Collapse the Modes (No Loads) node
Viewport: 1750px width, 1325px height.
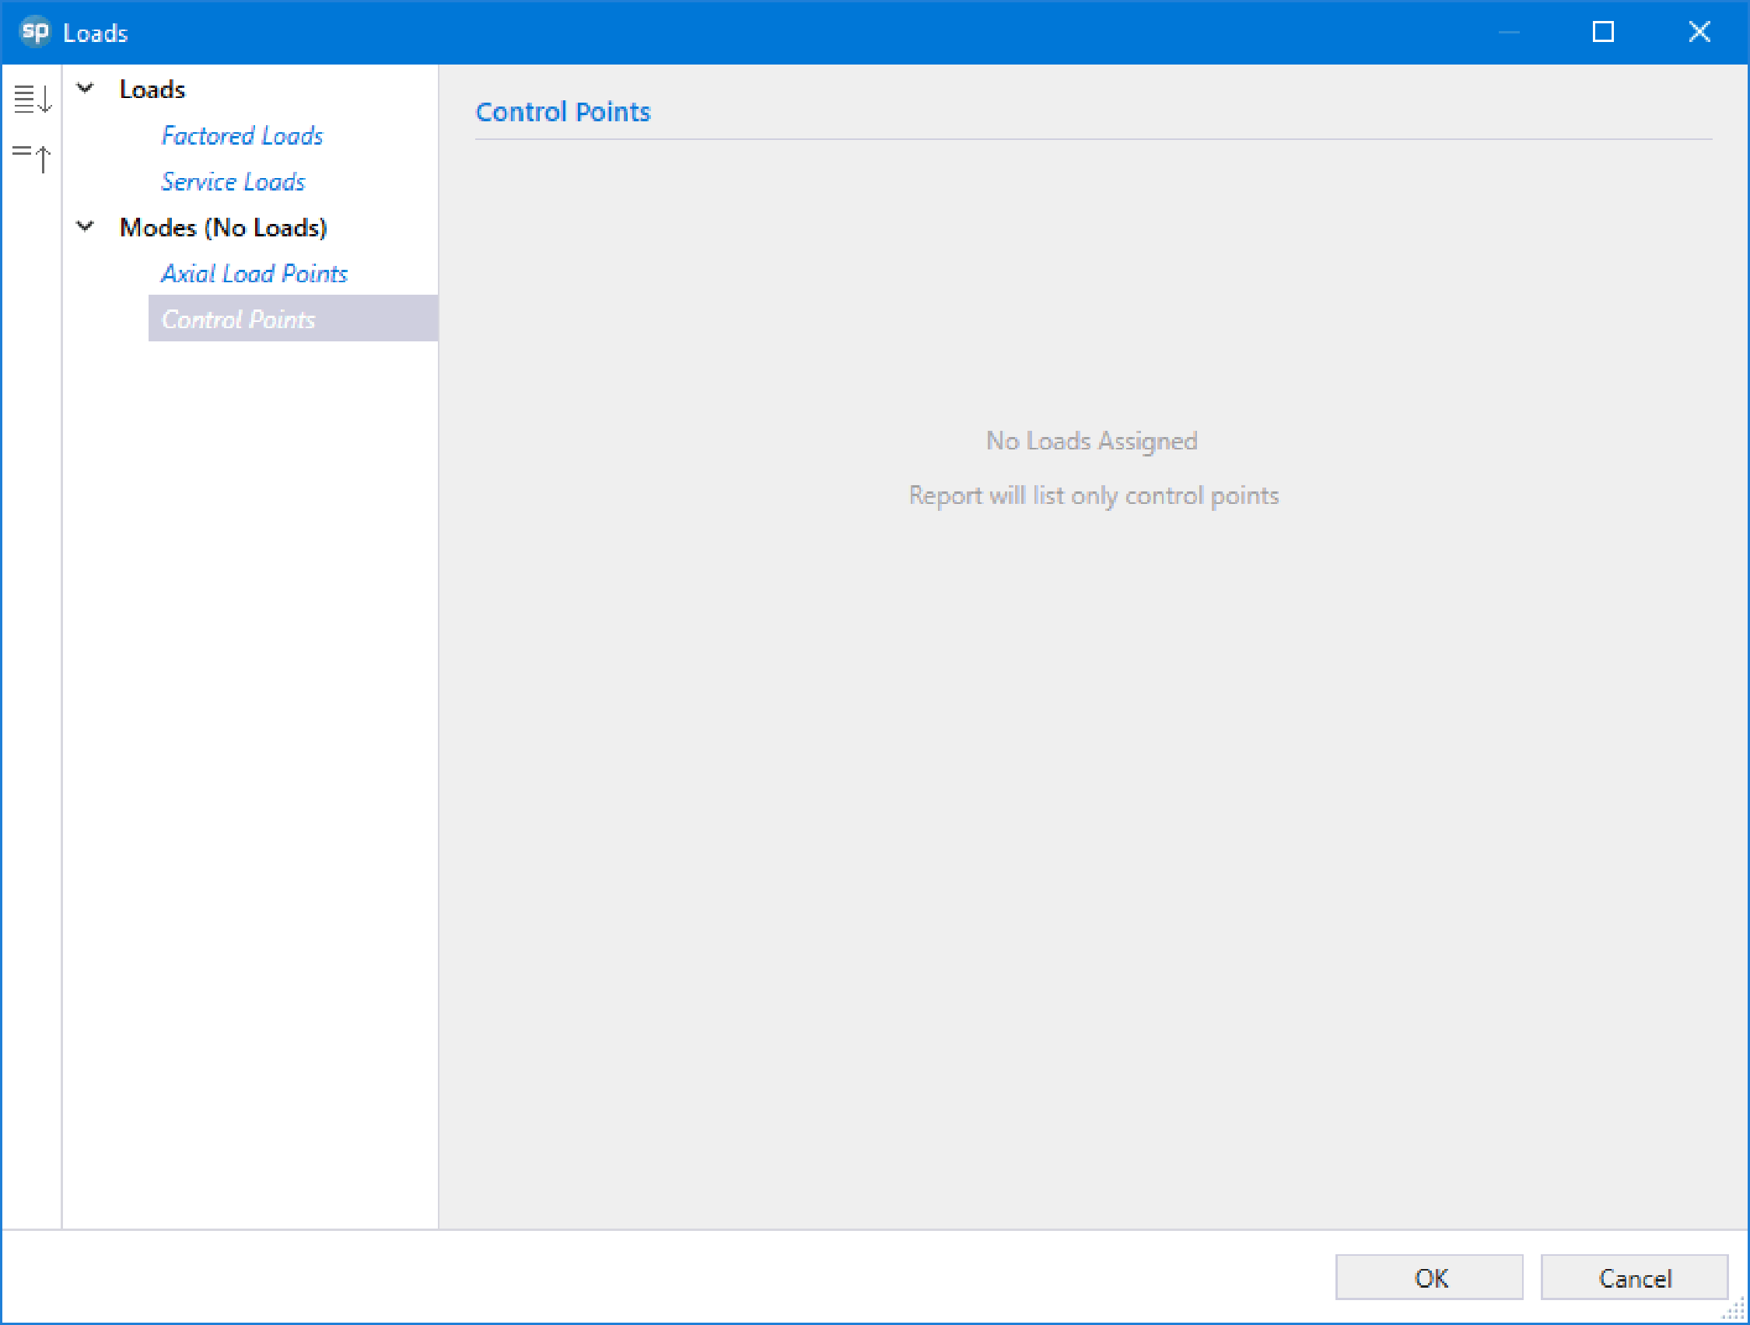[85, 227]
